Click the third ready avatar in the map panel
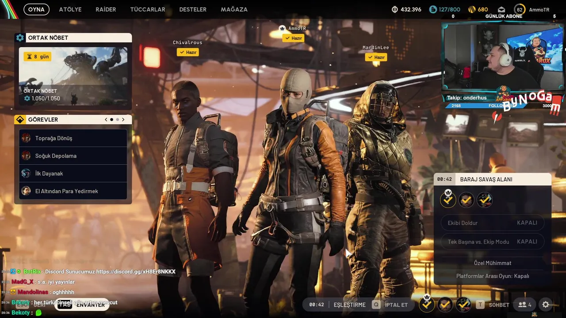566x318 pixels. pyautogui.click(x=485, y=200)
